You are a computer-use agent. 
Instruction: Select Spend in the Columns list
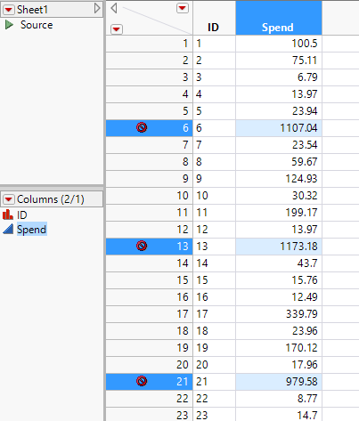31,230
